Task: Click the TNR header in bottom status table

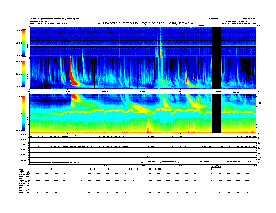Action: pos(20,187)
